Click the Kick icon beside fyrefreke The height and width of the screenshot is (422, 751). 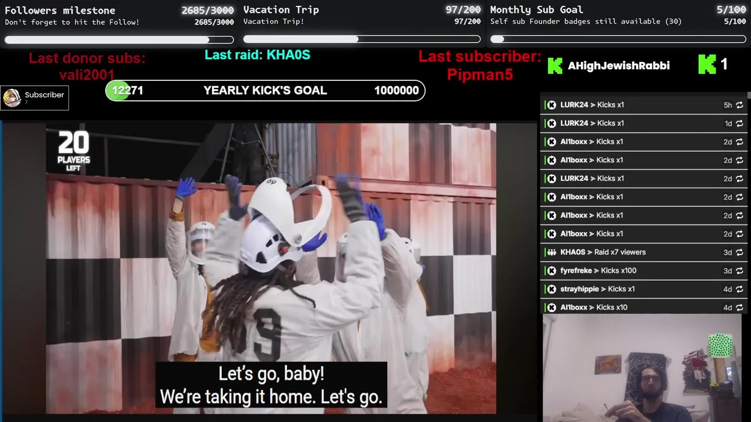click(552, 270)
